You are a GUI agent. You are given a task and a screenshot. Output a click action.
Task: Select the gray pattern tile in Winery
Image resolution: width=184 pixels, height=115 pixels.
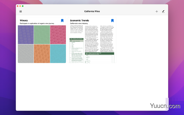(26, 54)
